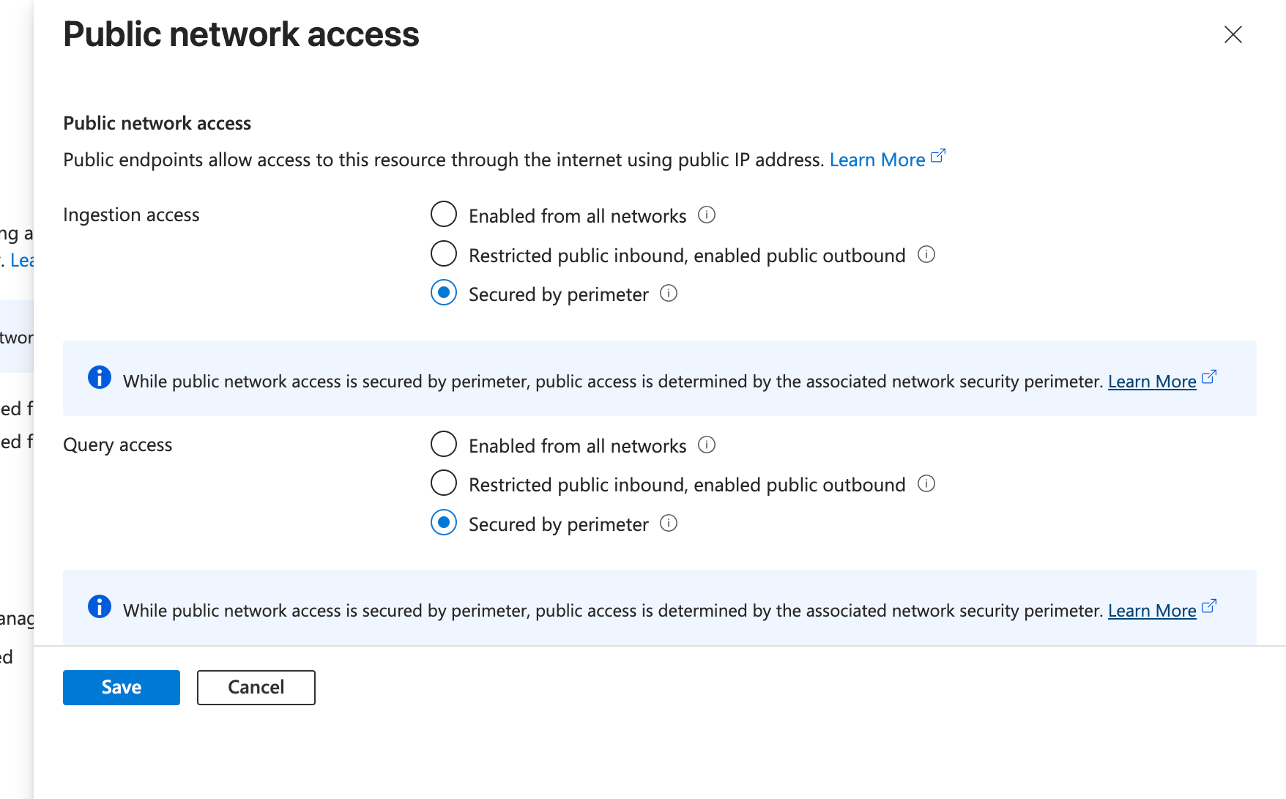
Task: Select 'Restricted public inbound' radio for Query access
Action: tap(444, 483)
